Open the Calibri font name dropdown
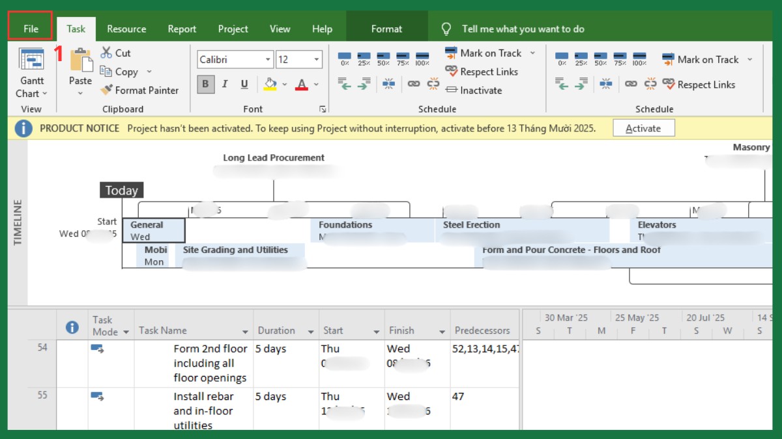 [268, 60]
